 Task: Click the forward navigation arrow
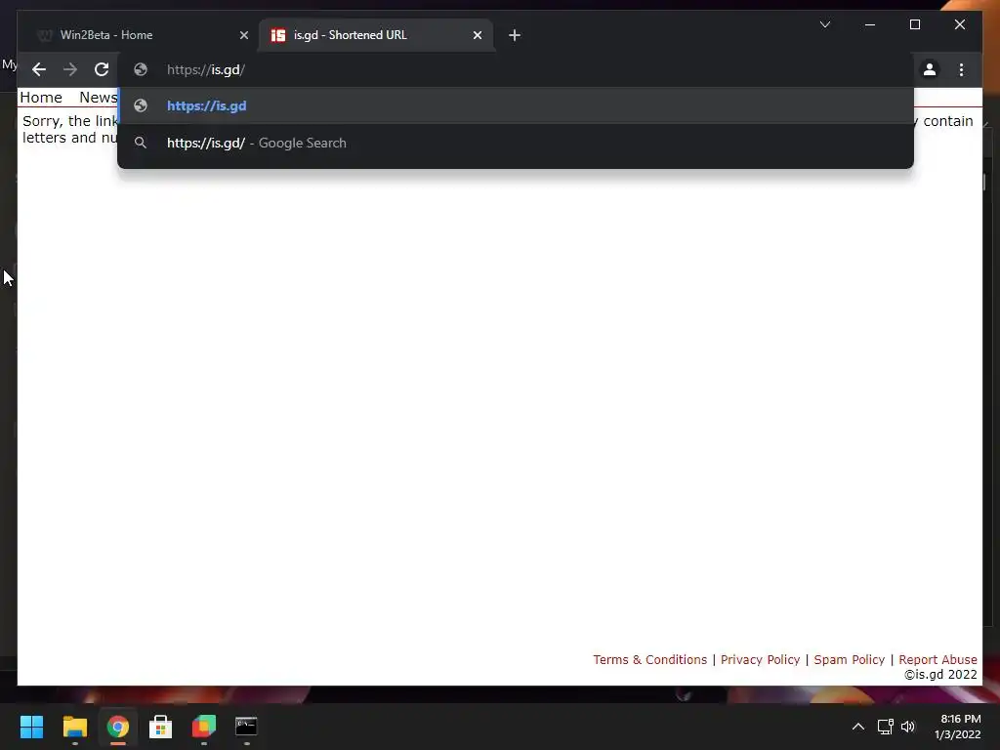tap(70, 69)
